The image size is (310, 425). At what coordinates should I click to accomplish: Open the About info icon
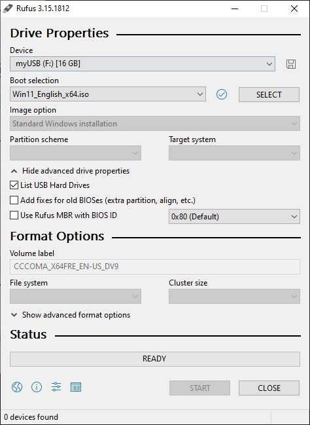pos(37,387)
